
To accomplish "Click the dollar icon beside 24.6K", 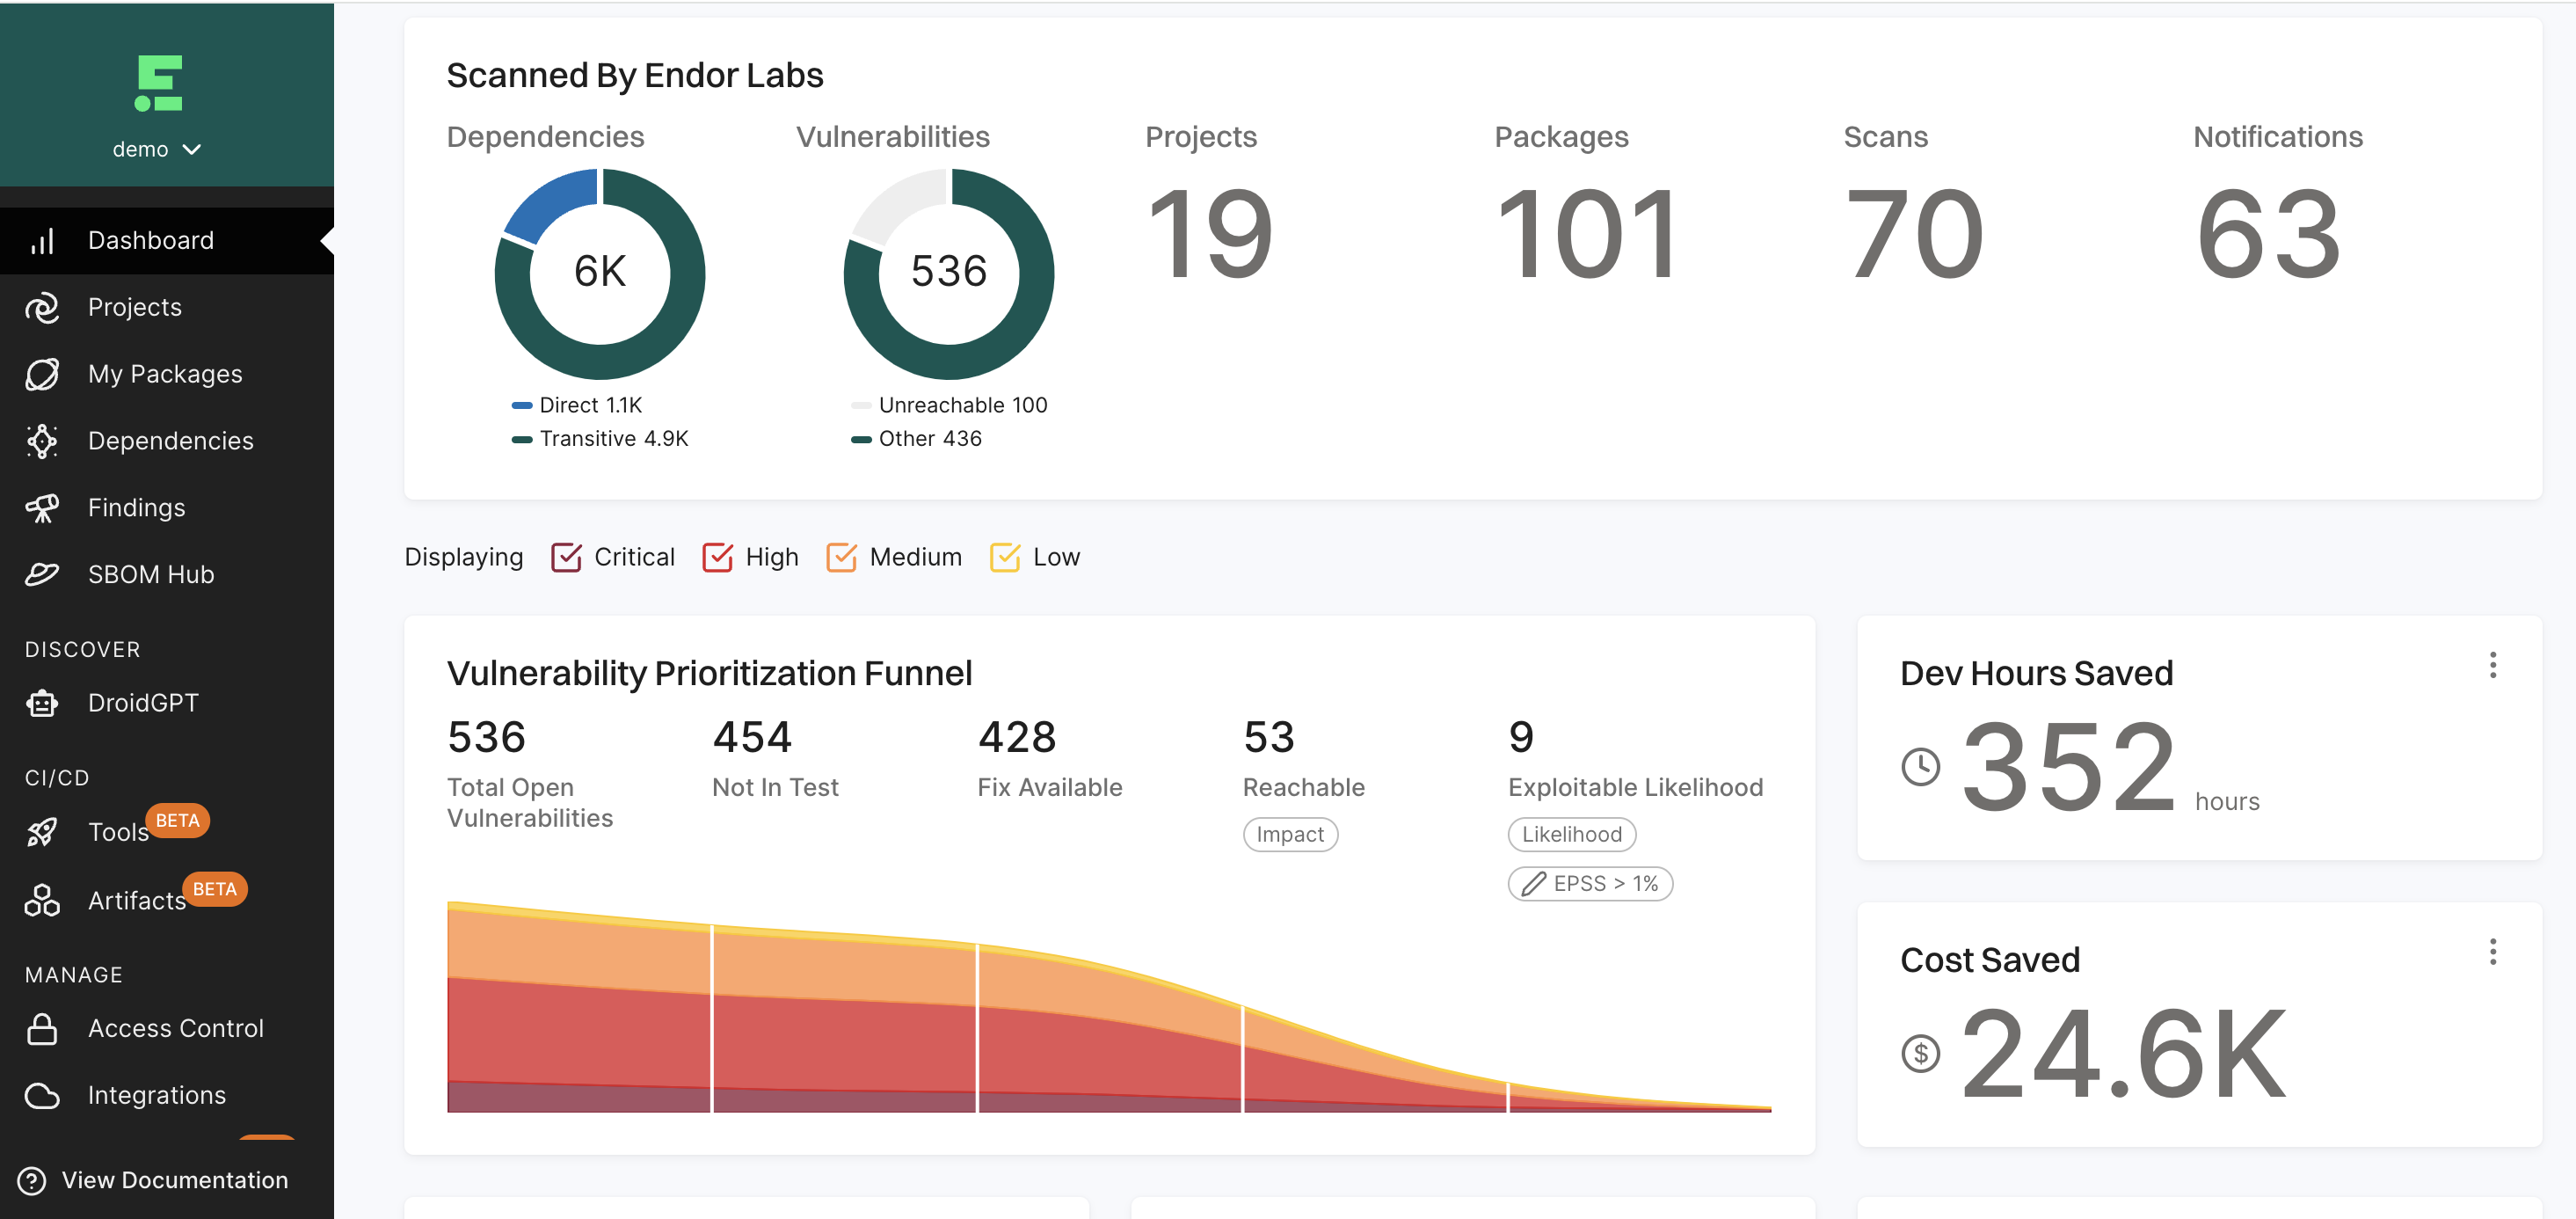I will click(1920, 1053).
